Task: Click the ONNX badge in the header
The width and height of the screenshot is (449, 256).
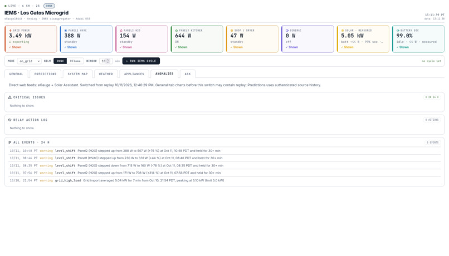Action: [49, 6]
